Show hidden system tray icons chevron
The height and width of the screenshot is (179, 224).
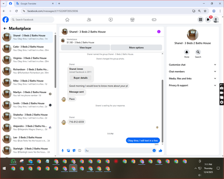pyautogui.click(x=195, y=168)
